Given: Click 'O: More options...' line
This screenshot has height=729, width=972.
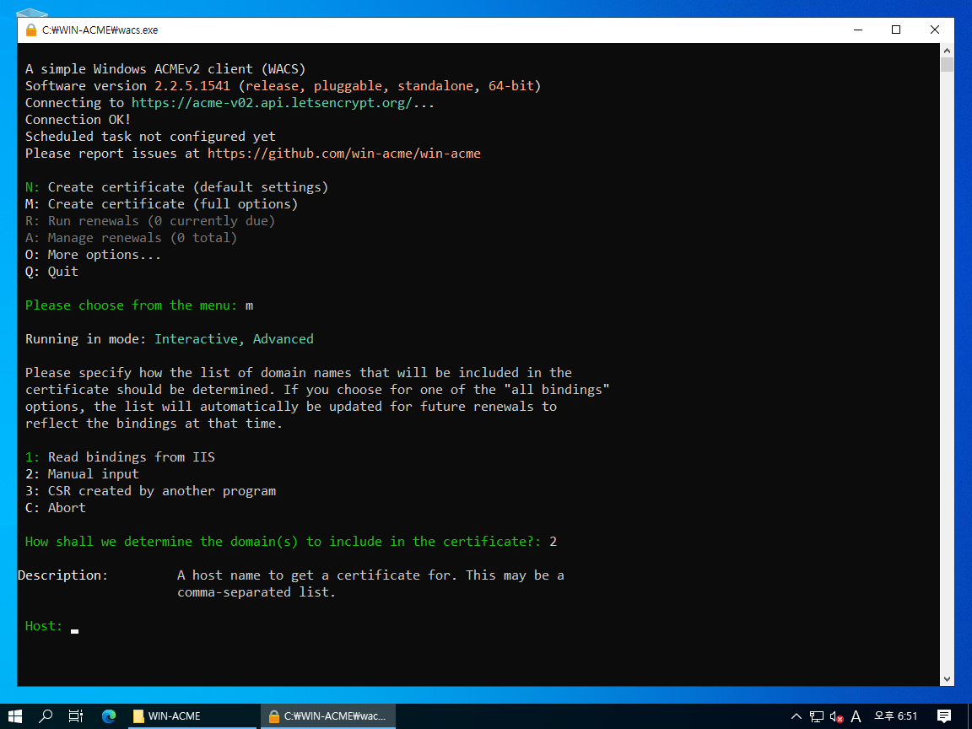Looking at the screenshot, I should (x=93, y=255).
